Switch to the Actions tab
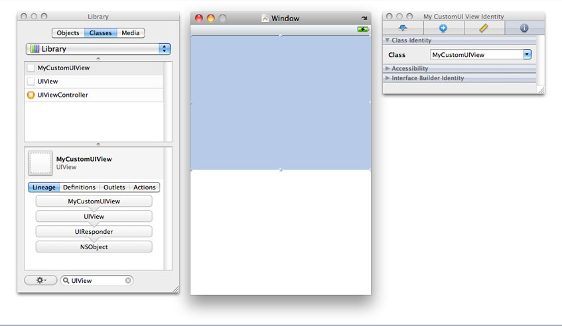 145,188
